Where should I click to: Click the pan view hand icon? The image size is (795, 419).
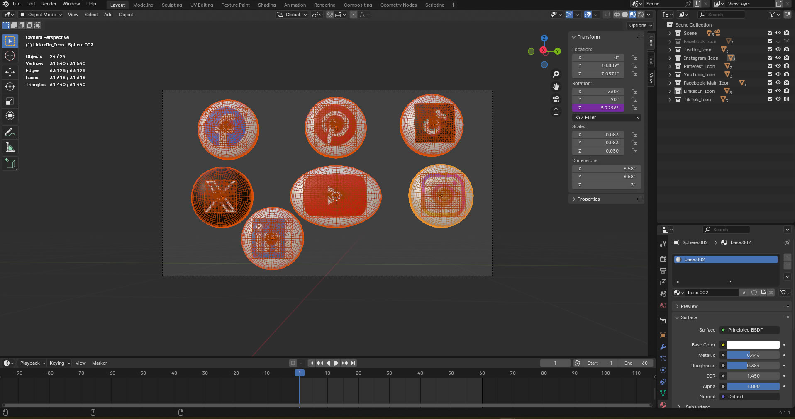(x=556, y=87)
